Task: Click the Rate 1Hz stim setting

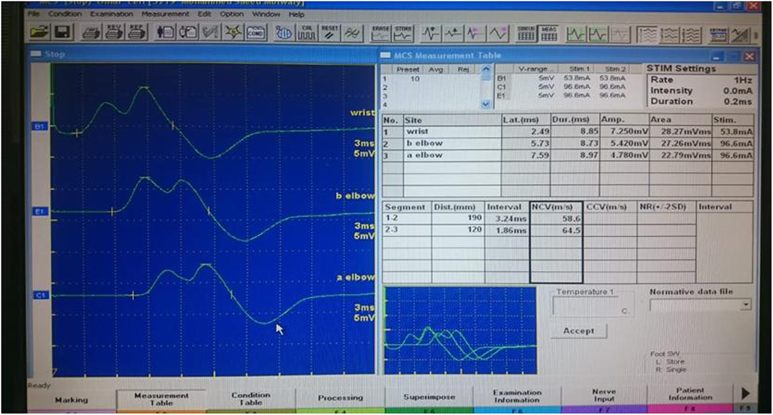Action: point(701,80)
